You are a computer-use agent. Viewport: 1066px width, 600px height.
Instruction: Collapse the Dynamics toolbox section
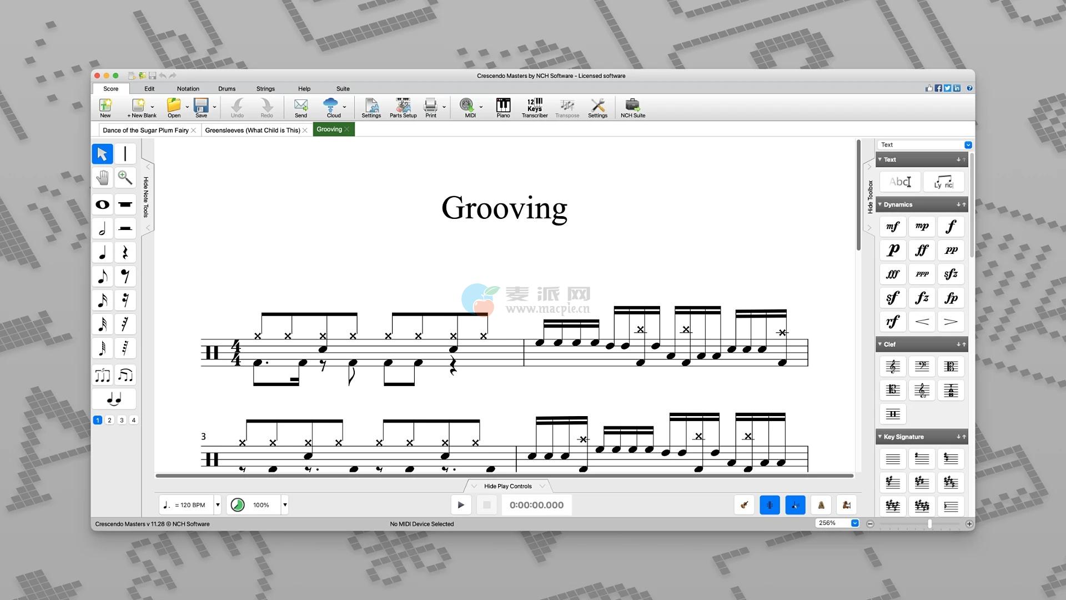coord(880,204)
